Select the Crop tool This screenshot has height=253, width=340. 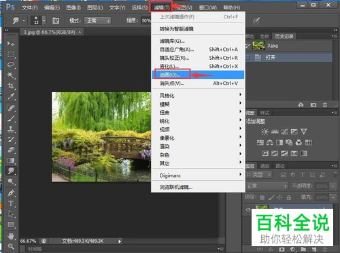pyautogui.click(x=11, y=86)
